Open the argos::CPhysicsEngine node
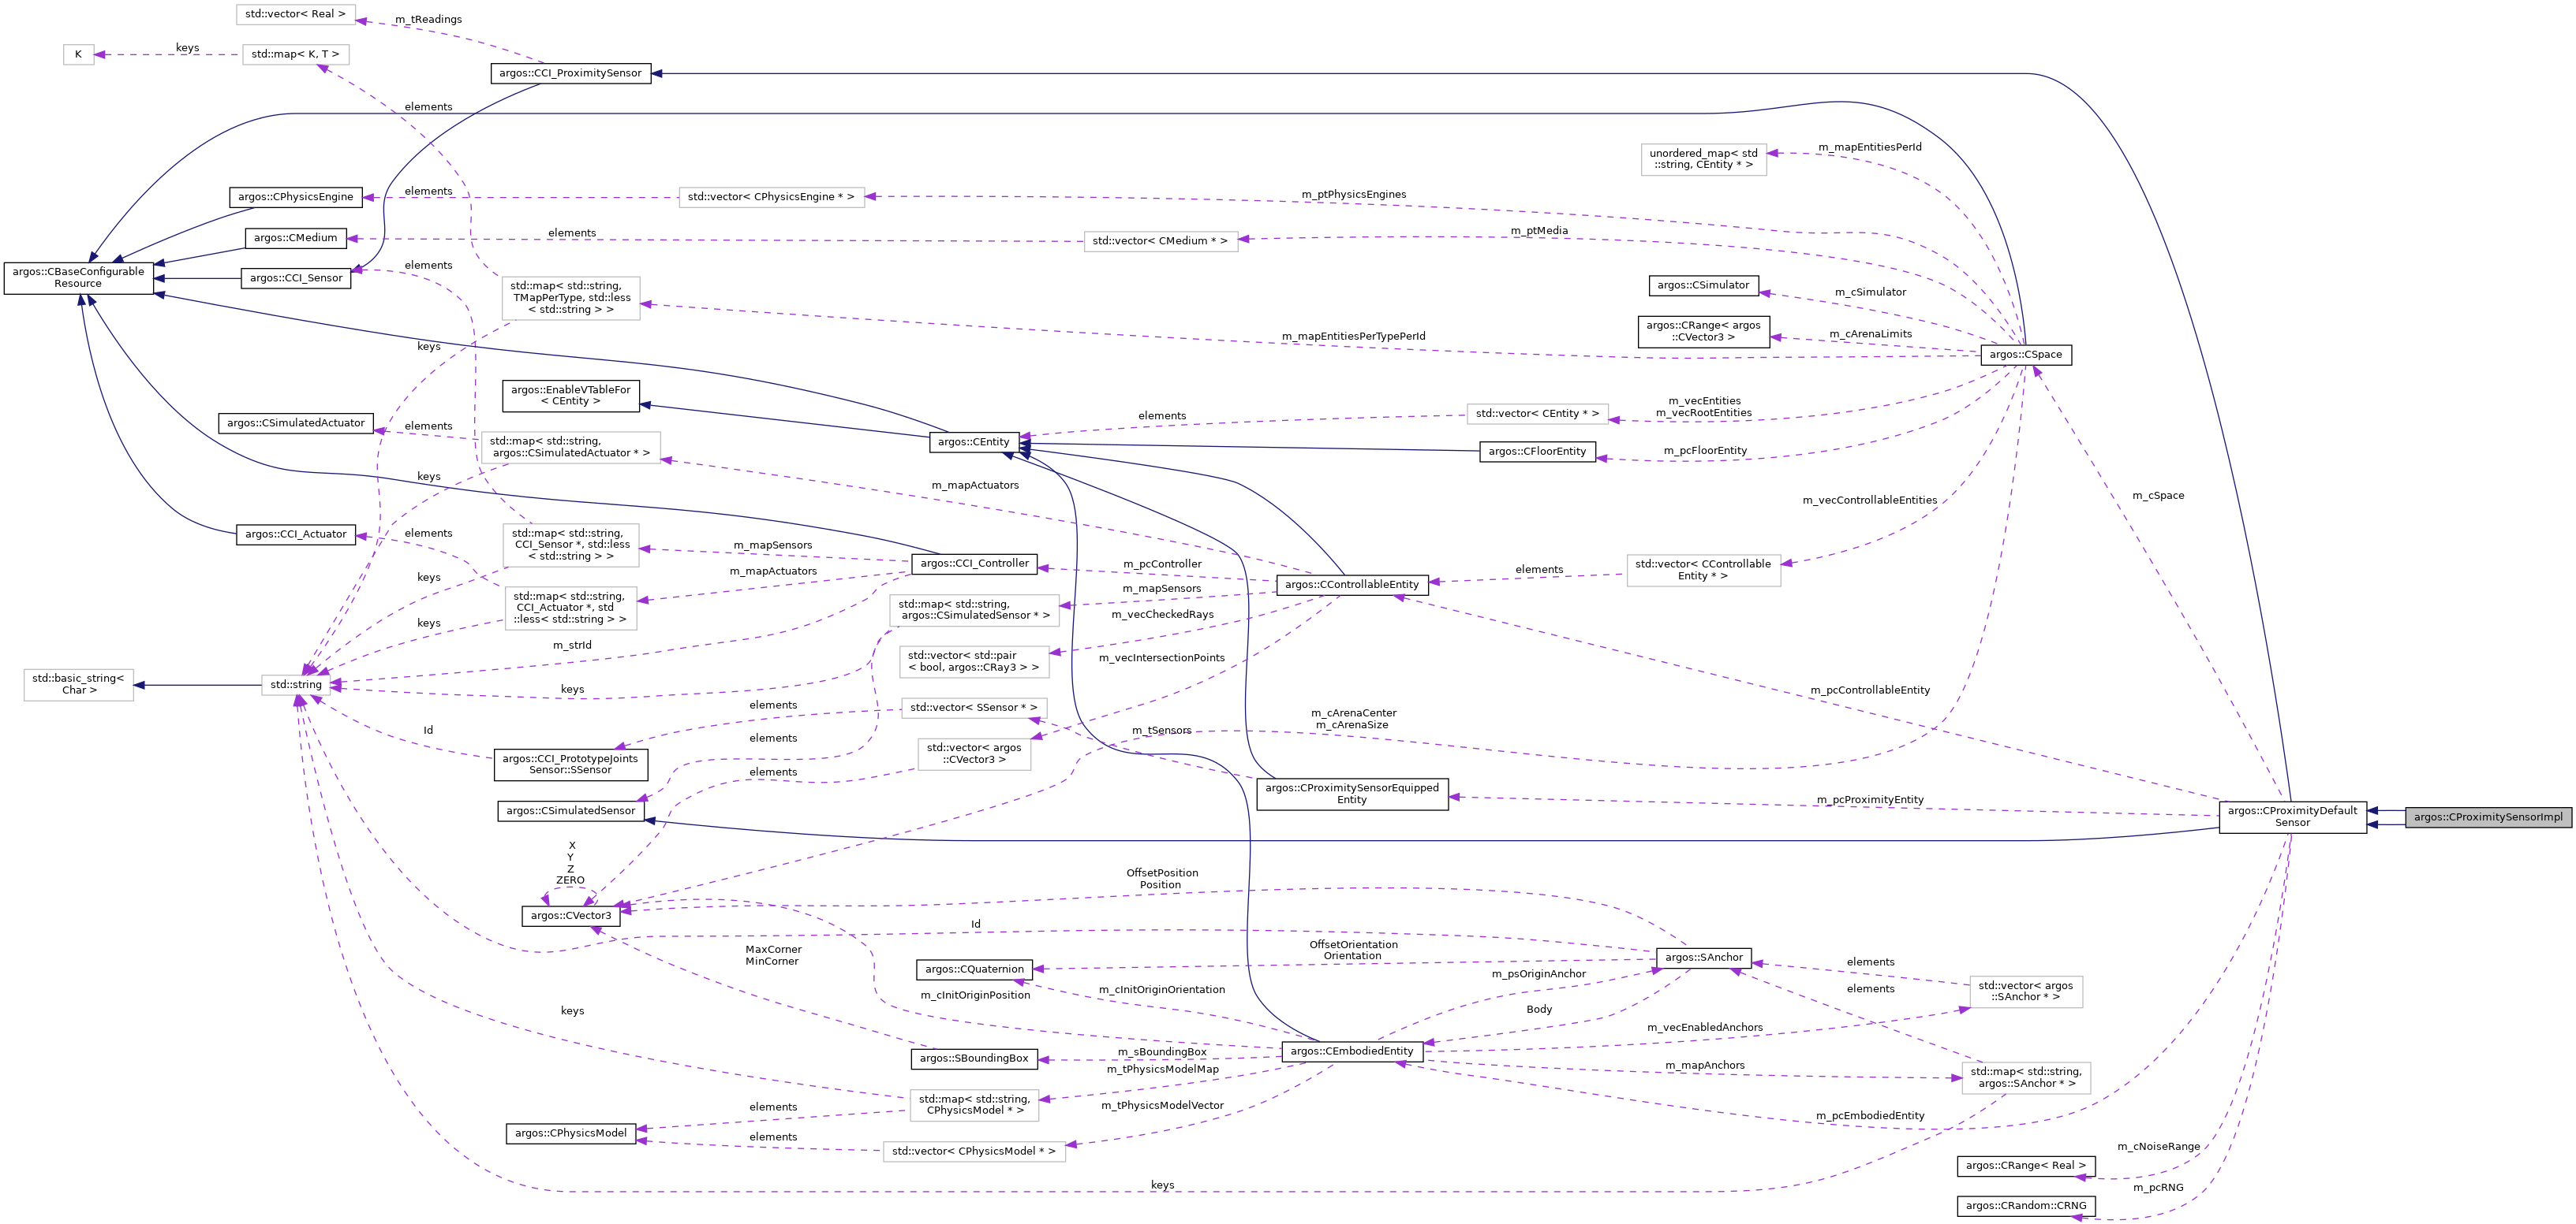Image resolution: width=2576 pixels, height=1224 pixels. (x=295, y=197)
